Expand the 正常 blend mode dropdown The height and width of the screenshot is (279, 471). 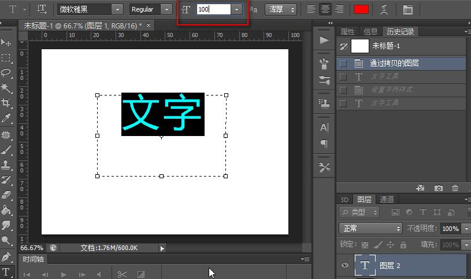pyautogui.click(x=370, y=229)
